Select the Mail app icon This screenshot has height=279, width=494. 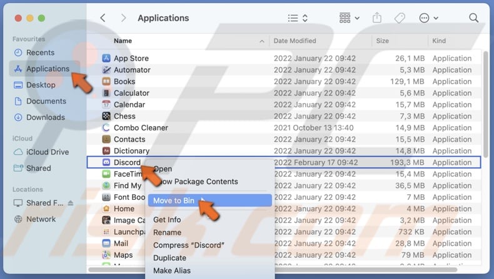click(x=106, y=243)
